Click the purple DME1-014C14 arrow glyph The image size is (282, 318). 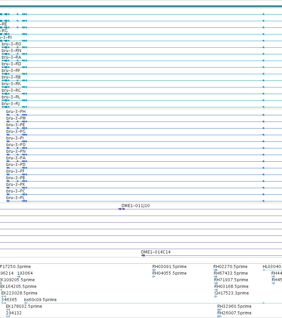pos(143,255)
